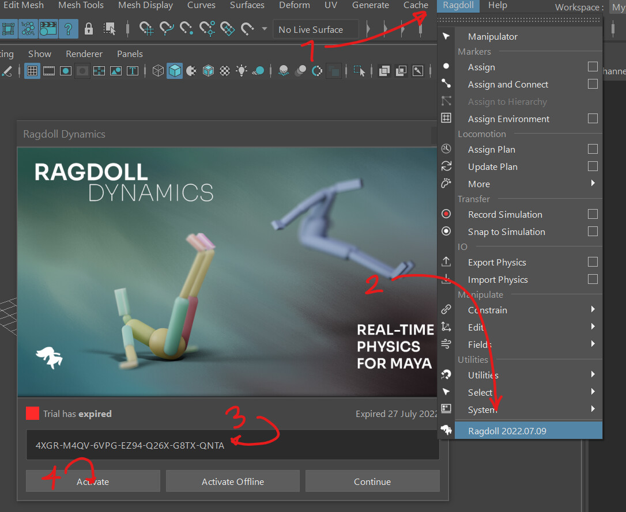Toggle the dynamics objects selection mask
626x512 pixels.
point(28,29)
